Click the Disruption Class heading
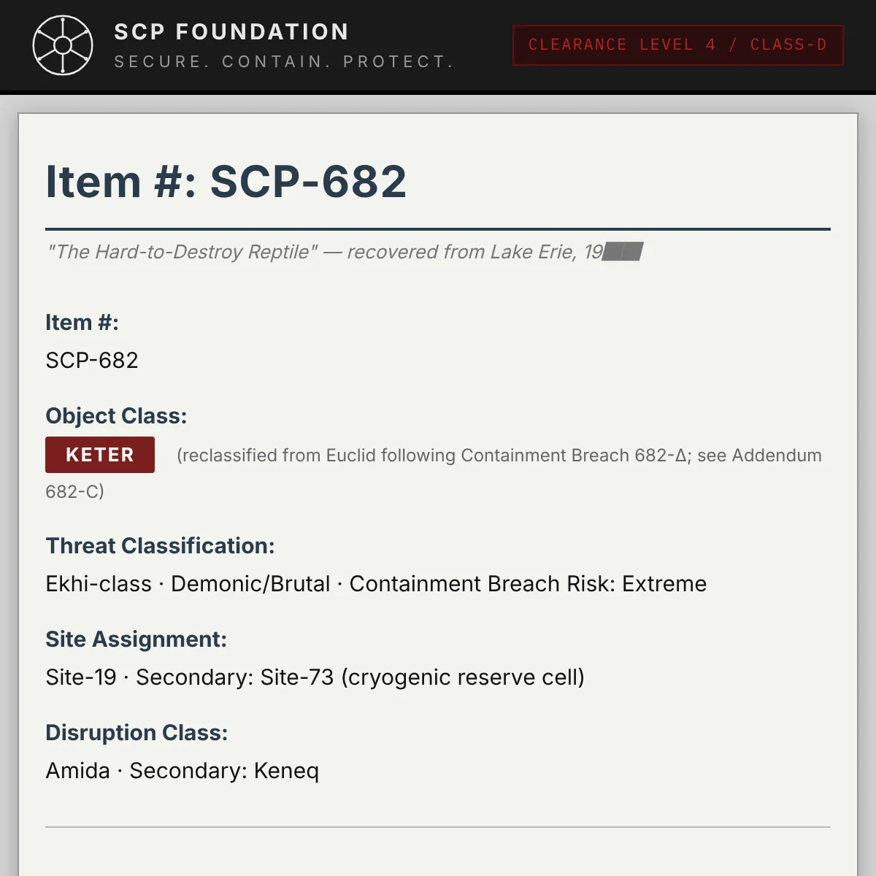 (x=137, y=733)
